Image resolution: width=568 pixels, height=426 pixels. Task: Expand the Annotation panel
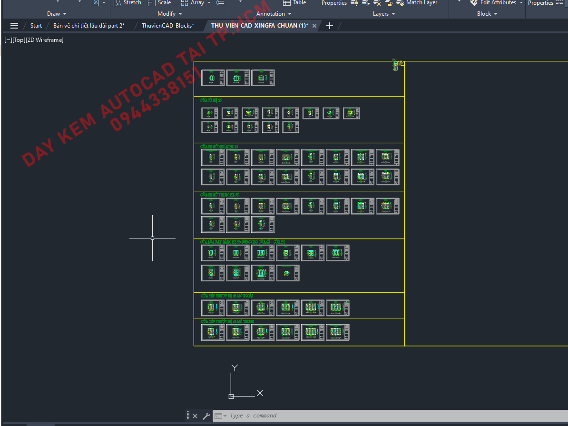(274, 14)
